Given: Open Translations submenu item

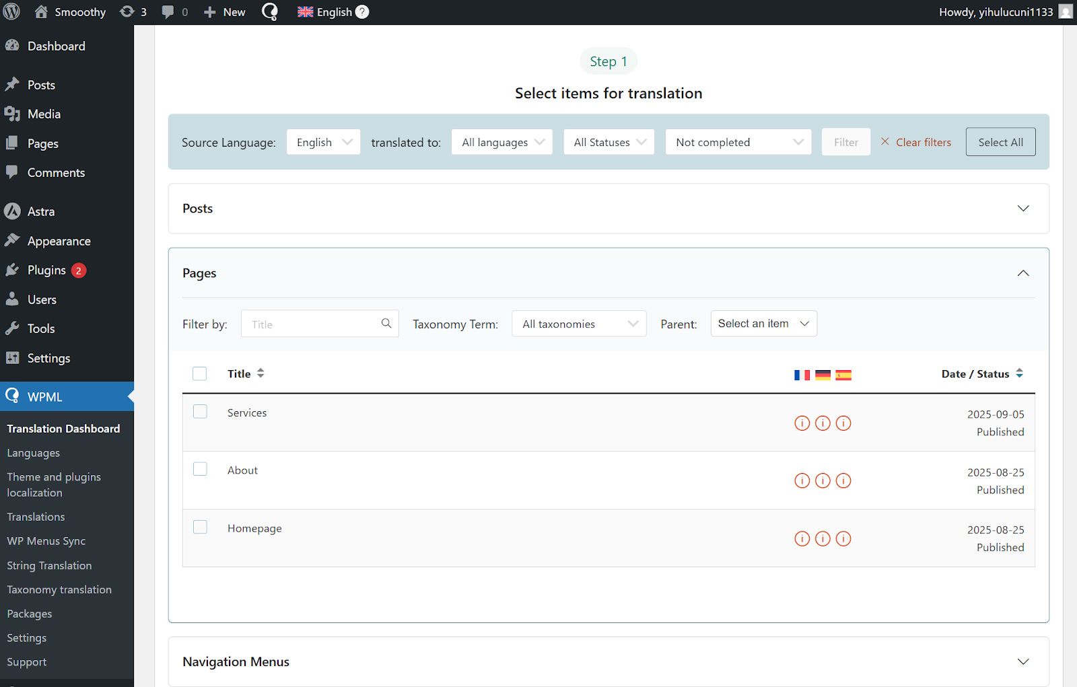Looking at the screenshot, I should coord(36,517).
